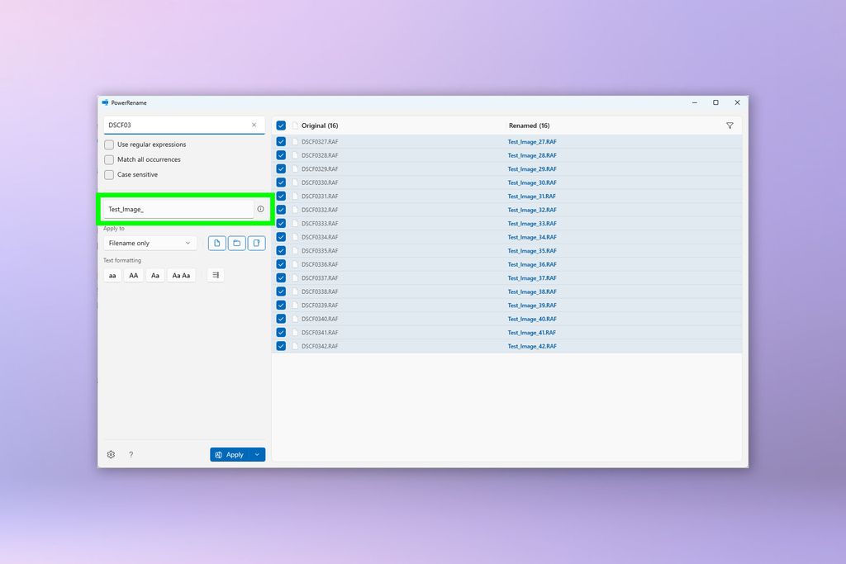846x564 pixels.
Task: Open PowerRename settings via gear icon
Action: (x=111, y=454)
